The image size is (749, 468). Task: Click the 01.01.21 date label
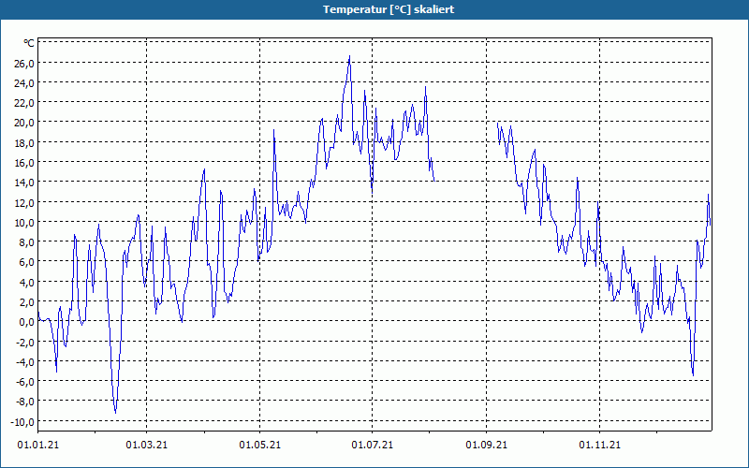[x=38, y=446]
